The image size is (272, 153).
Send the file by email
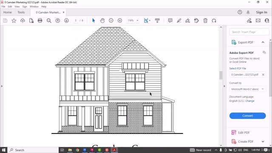[x=258, y=20]
